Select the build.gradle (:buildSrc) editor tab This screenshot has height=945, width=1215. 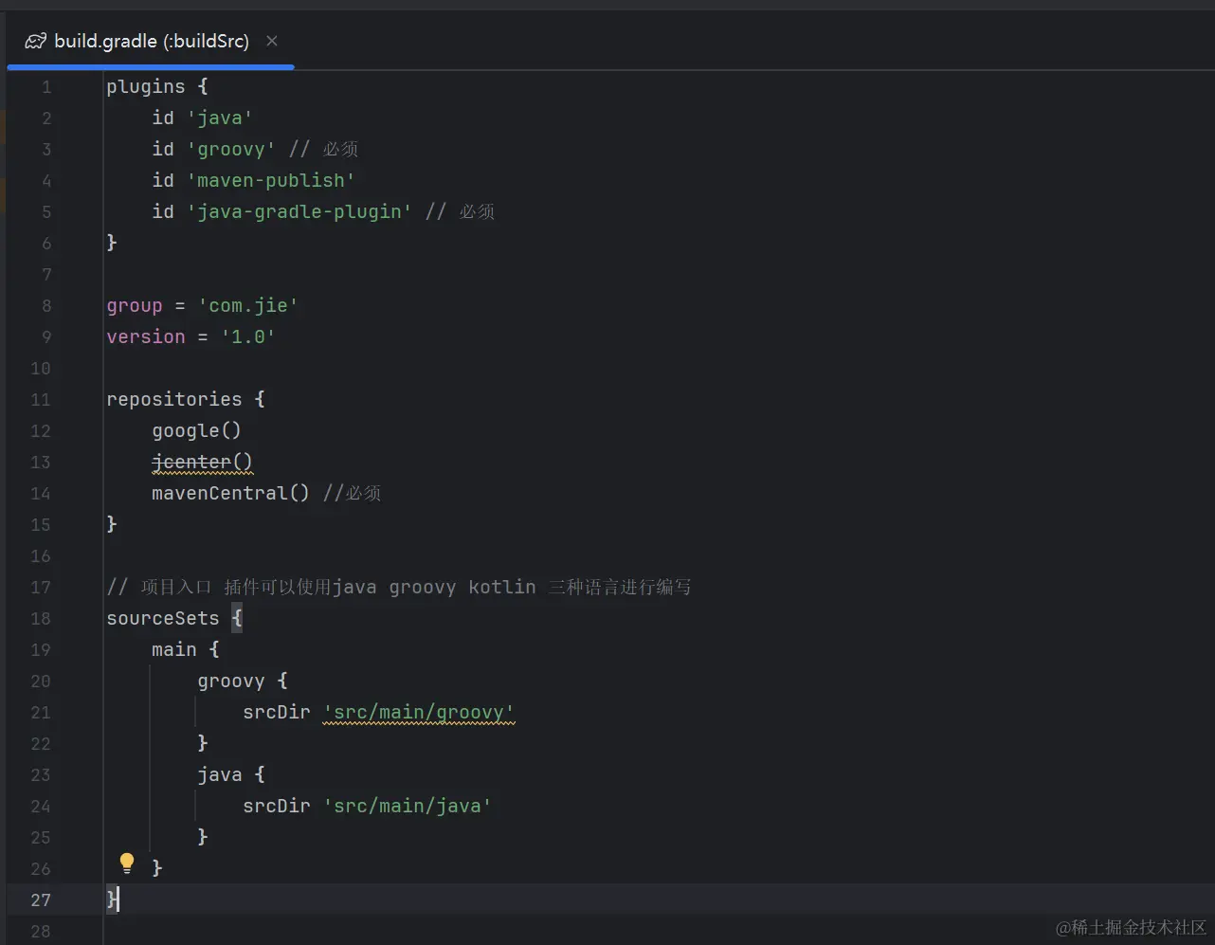[x=151, y=41]
